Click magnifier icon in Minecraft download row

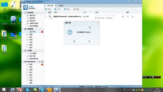(x=132, y=17)
